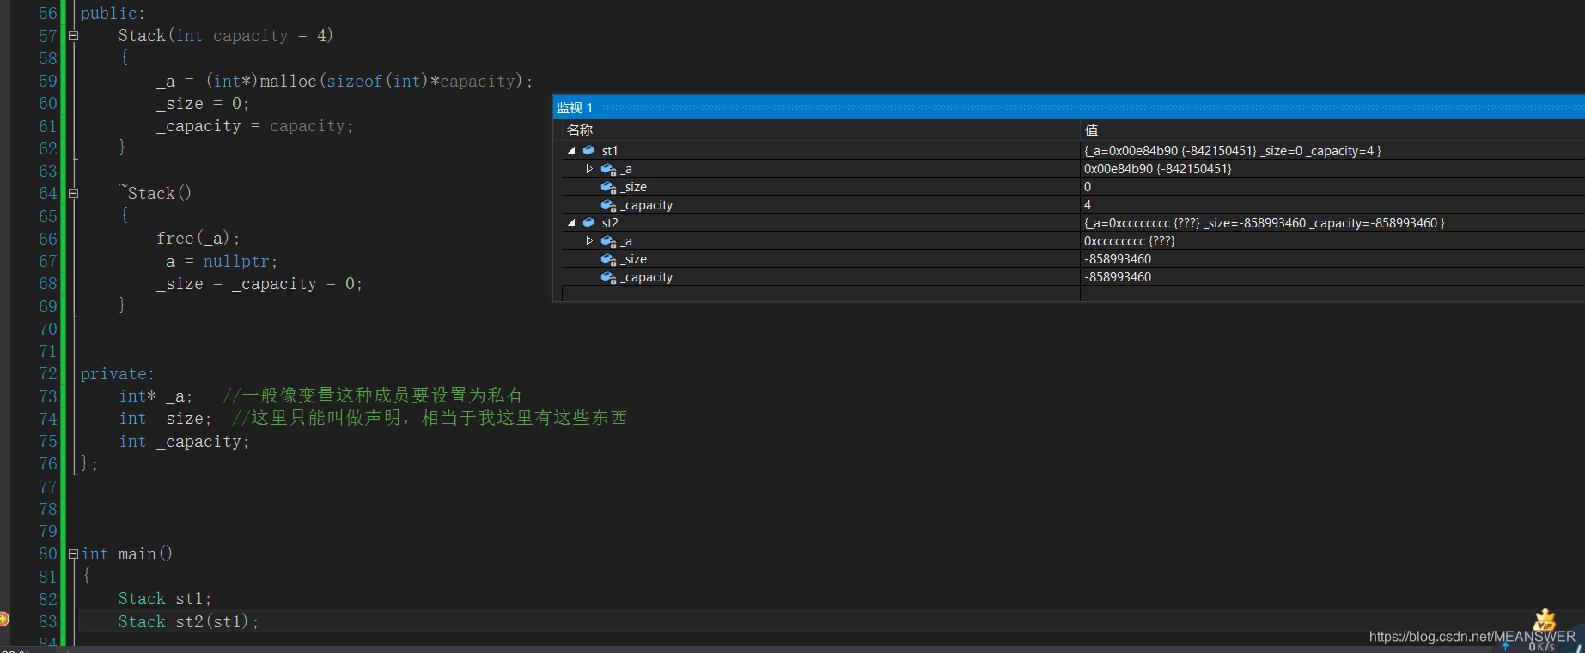
Task: Click the _size field icon under st2
Action: pyautogui.click(x=608, y=259)
